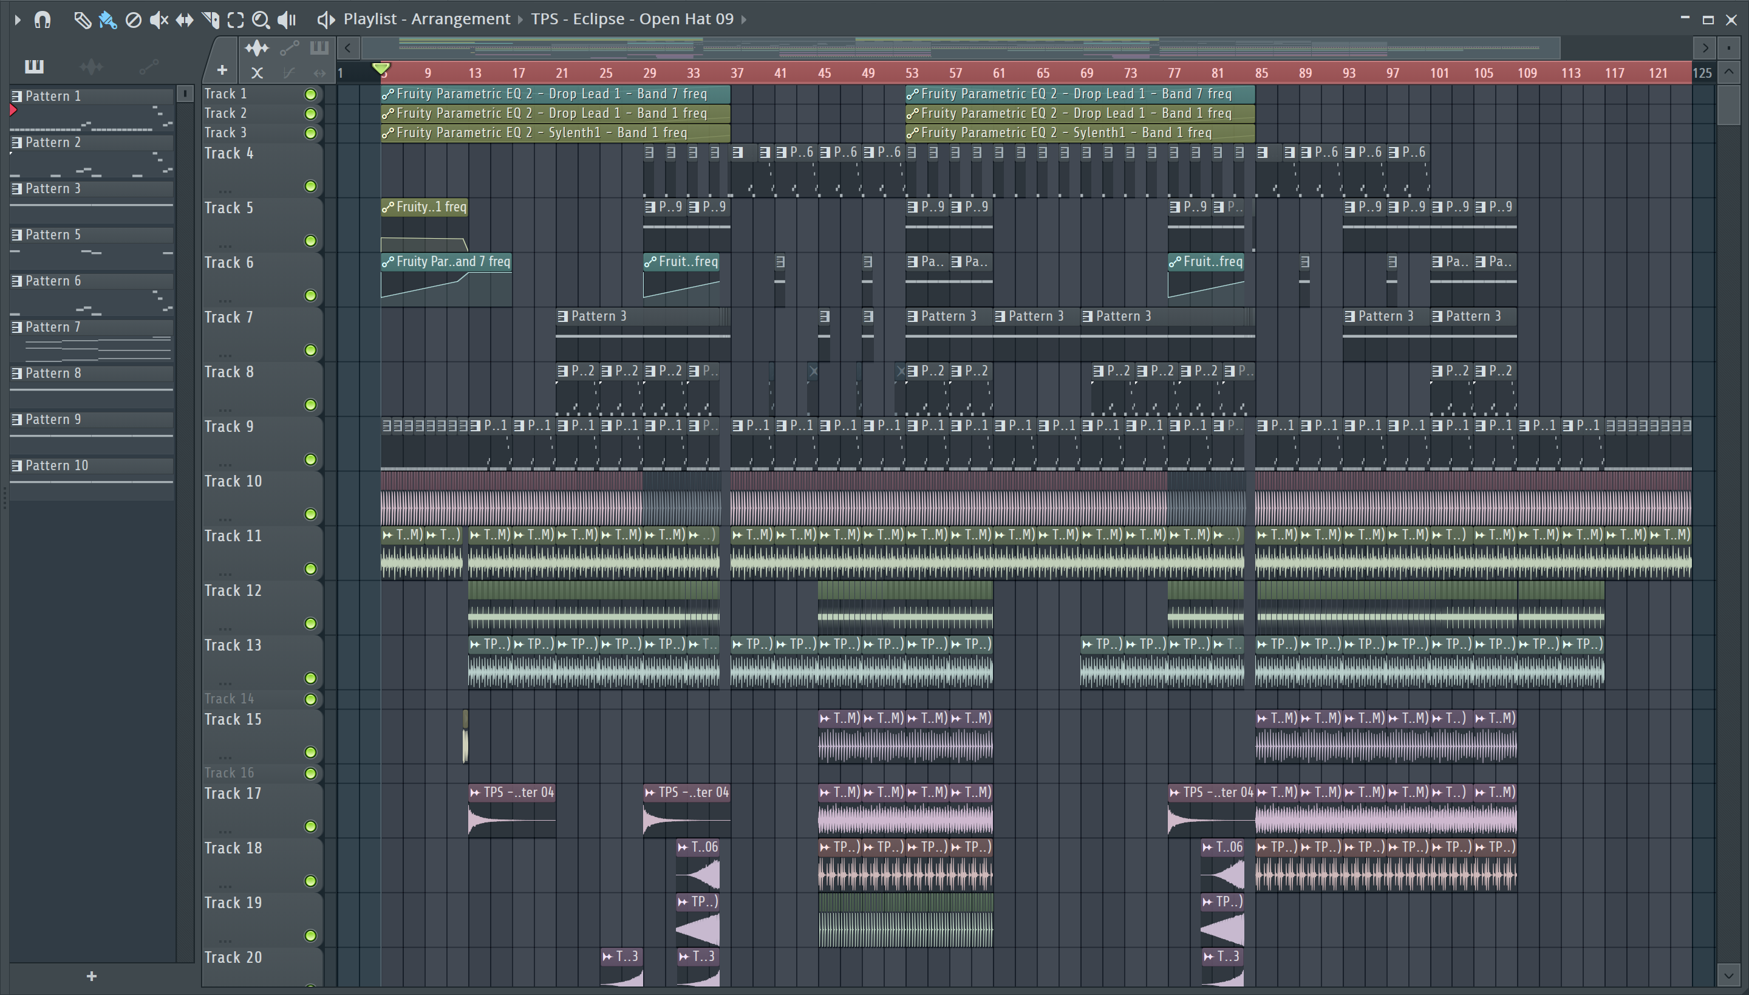
Task: Open menu of first TPS ..ter 04 clip on Track 17
Action: click(x=476, y=793)
